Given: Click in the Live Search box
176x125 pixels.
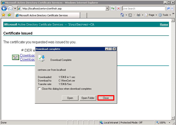Looking at the screenshot, I should (144, 9).
